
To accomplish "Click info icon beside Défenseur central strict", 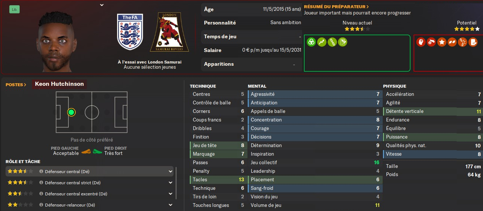I will pos(41,183).
